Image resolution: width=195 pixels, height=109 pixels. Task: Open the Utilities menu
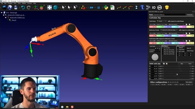pyautogui.click(x=24, y=3)
